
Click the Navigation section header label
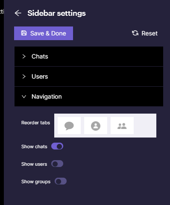(47, 97)
